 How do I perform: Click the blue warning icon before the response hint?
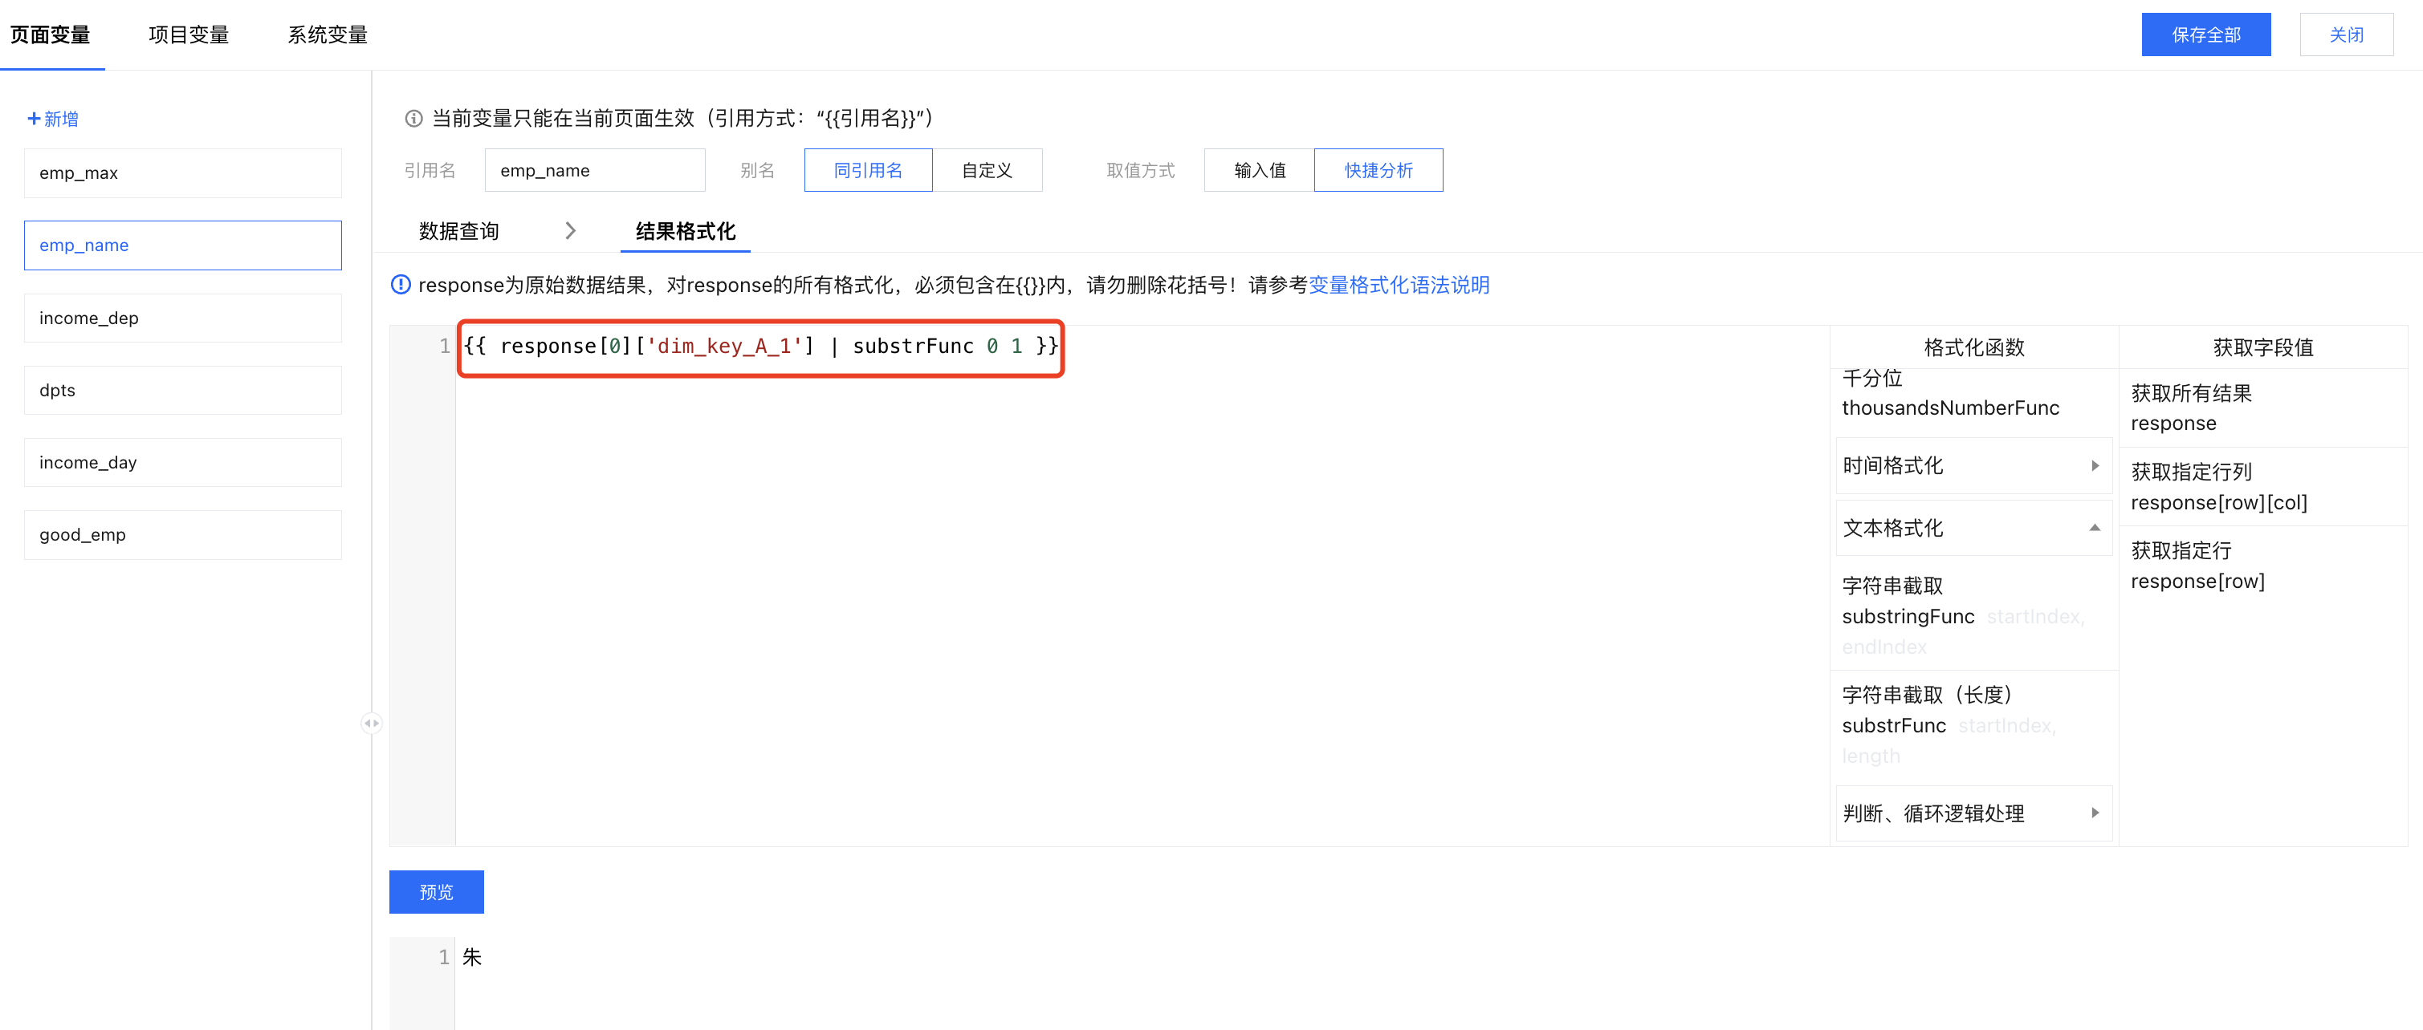[401, 285]
